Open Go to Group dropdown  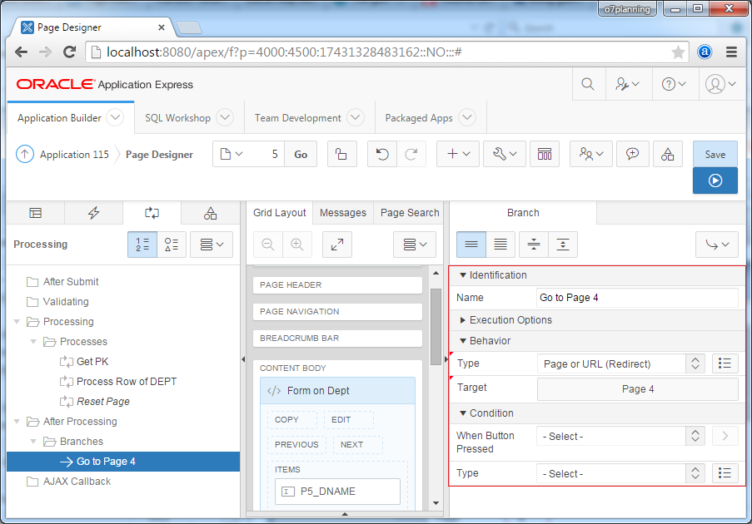point(717,245)
